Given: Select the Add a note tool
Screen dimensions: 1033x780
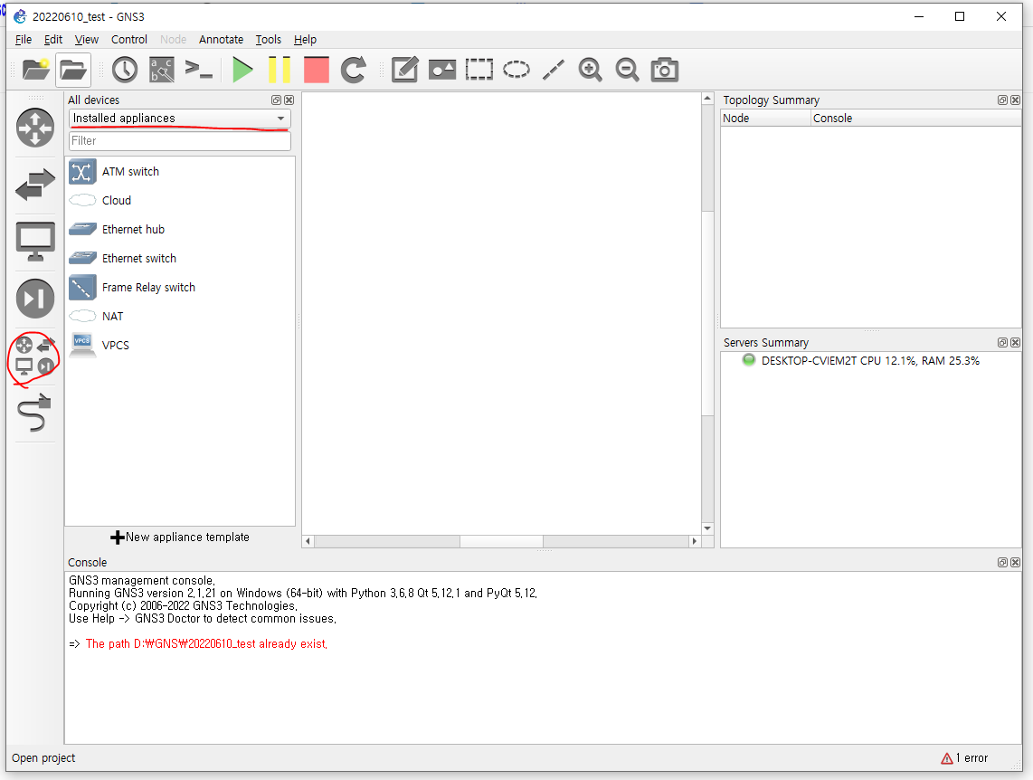Looking at the screenshot, I should point(404,69).
